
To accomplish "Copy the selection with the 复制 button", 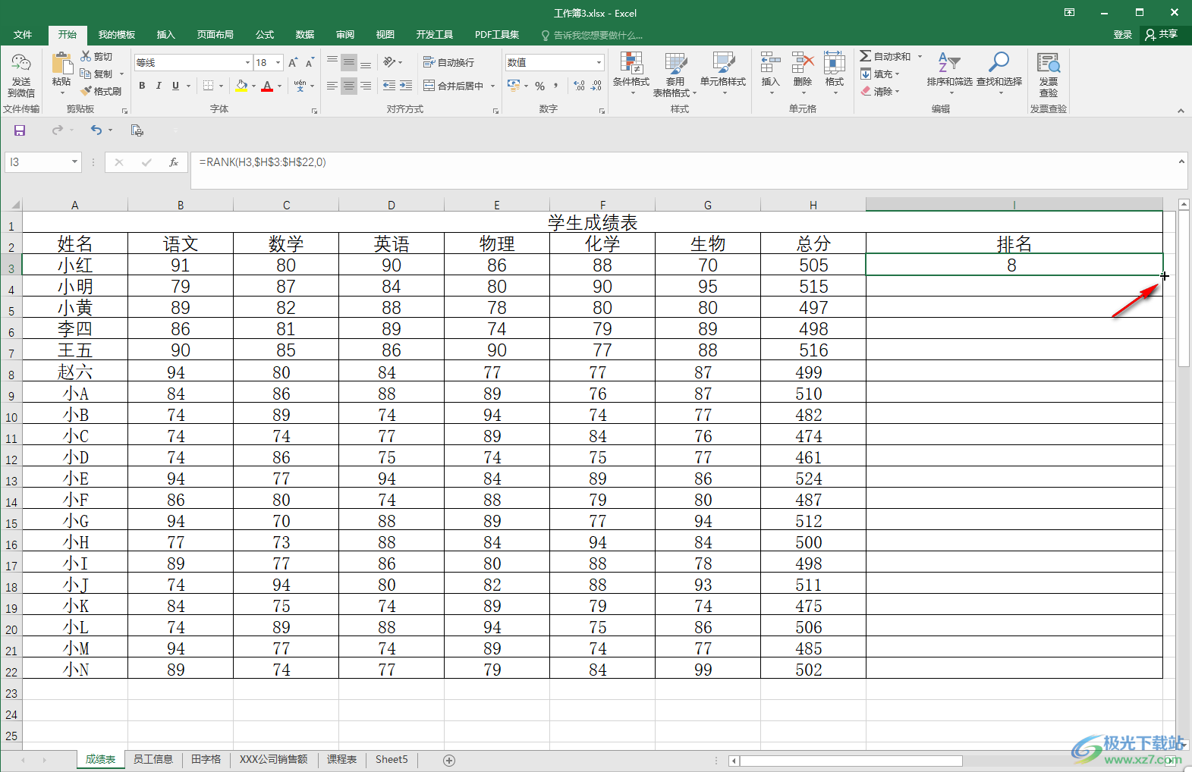I will click(96, 74).
